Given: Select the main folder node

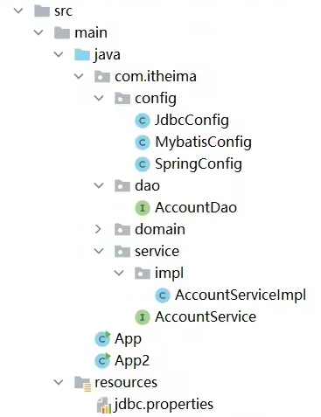Looking at the screenshot, I should pos(91,32).
